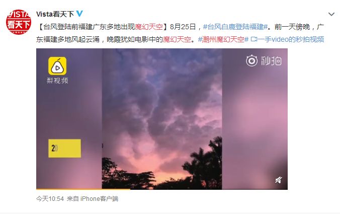Open the iPhone客户端 source link
The height and width of the screenshot is (216, 340).
[x=99, y=199]
